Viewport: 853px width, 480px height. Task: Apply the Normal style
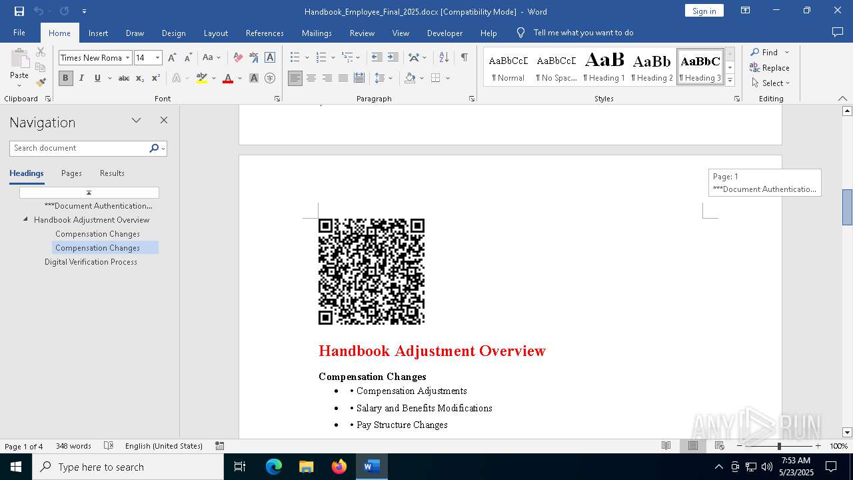point(508,67)
